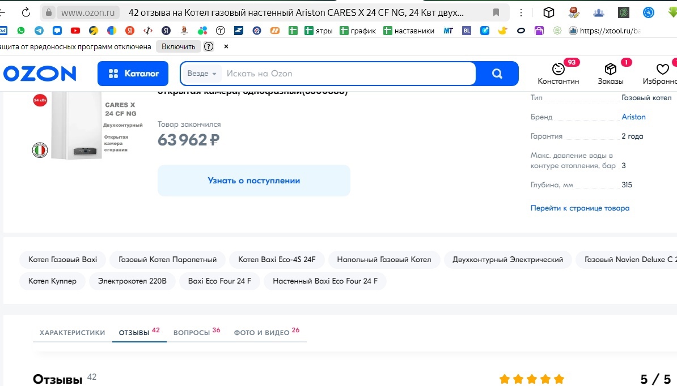Open the 'Константин' profile icon
Screen dimensions: 677x386
tap(558, 73)
